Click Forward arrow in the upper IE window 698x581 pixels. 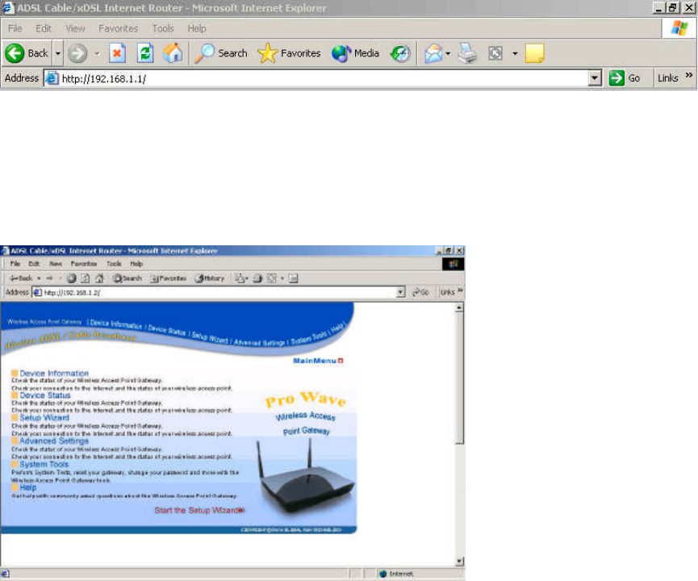pyautogui.click(x=77, y=53)
